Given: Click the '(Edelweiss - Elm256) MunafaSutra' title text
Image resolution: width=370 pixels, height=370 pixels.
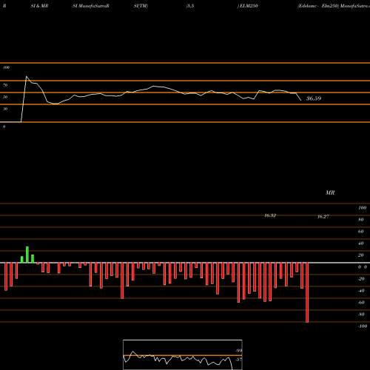Looking at the screenshot, I should coord(334,6).
